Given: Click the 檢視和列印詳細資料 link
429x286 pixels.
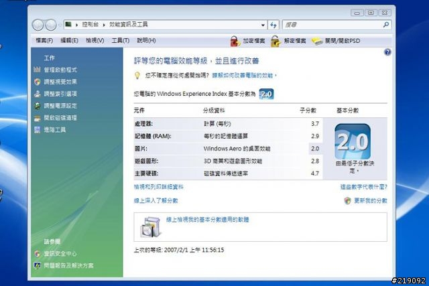Looking at the screenshot, I should 158,187.
